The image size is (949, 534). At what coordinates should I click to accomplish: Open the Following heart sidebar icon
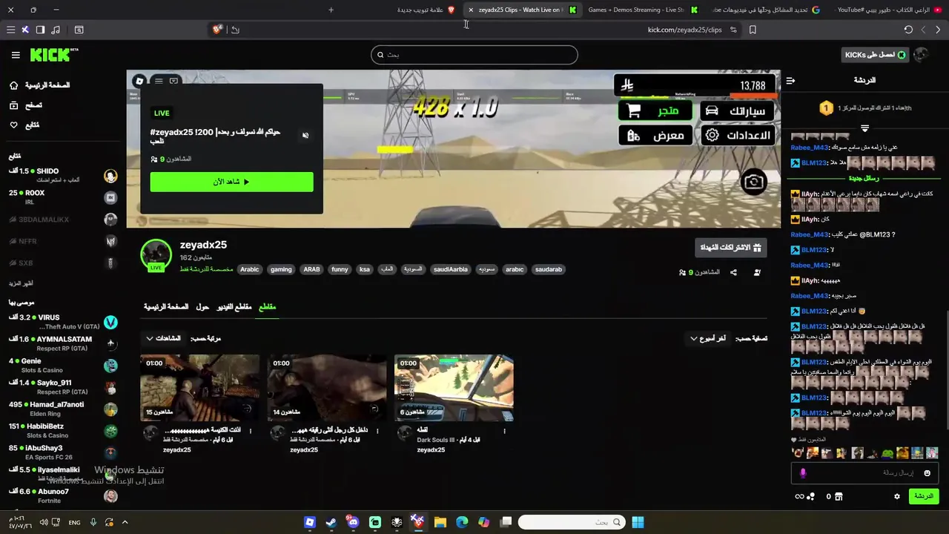pos(13,125)
